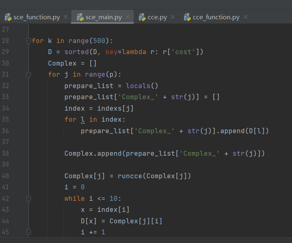Image resolution: width=292 pixels, height=243 pixels.
Task: Click the Python file icon on sce_main.py tab
Action: (x=80, y=17)
